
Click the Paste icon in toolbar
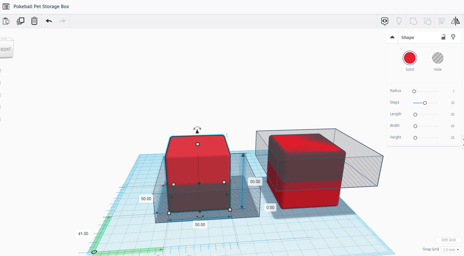click(x=6, y=21)
